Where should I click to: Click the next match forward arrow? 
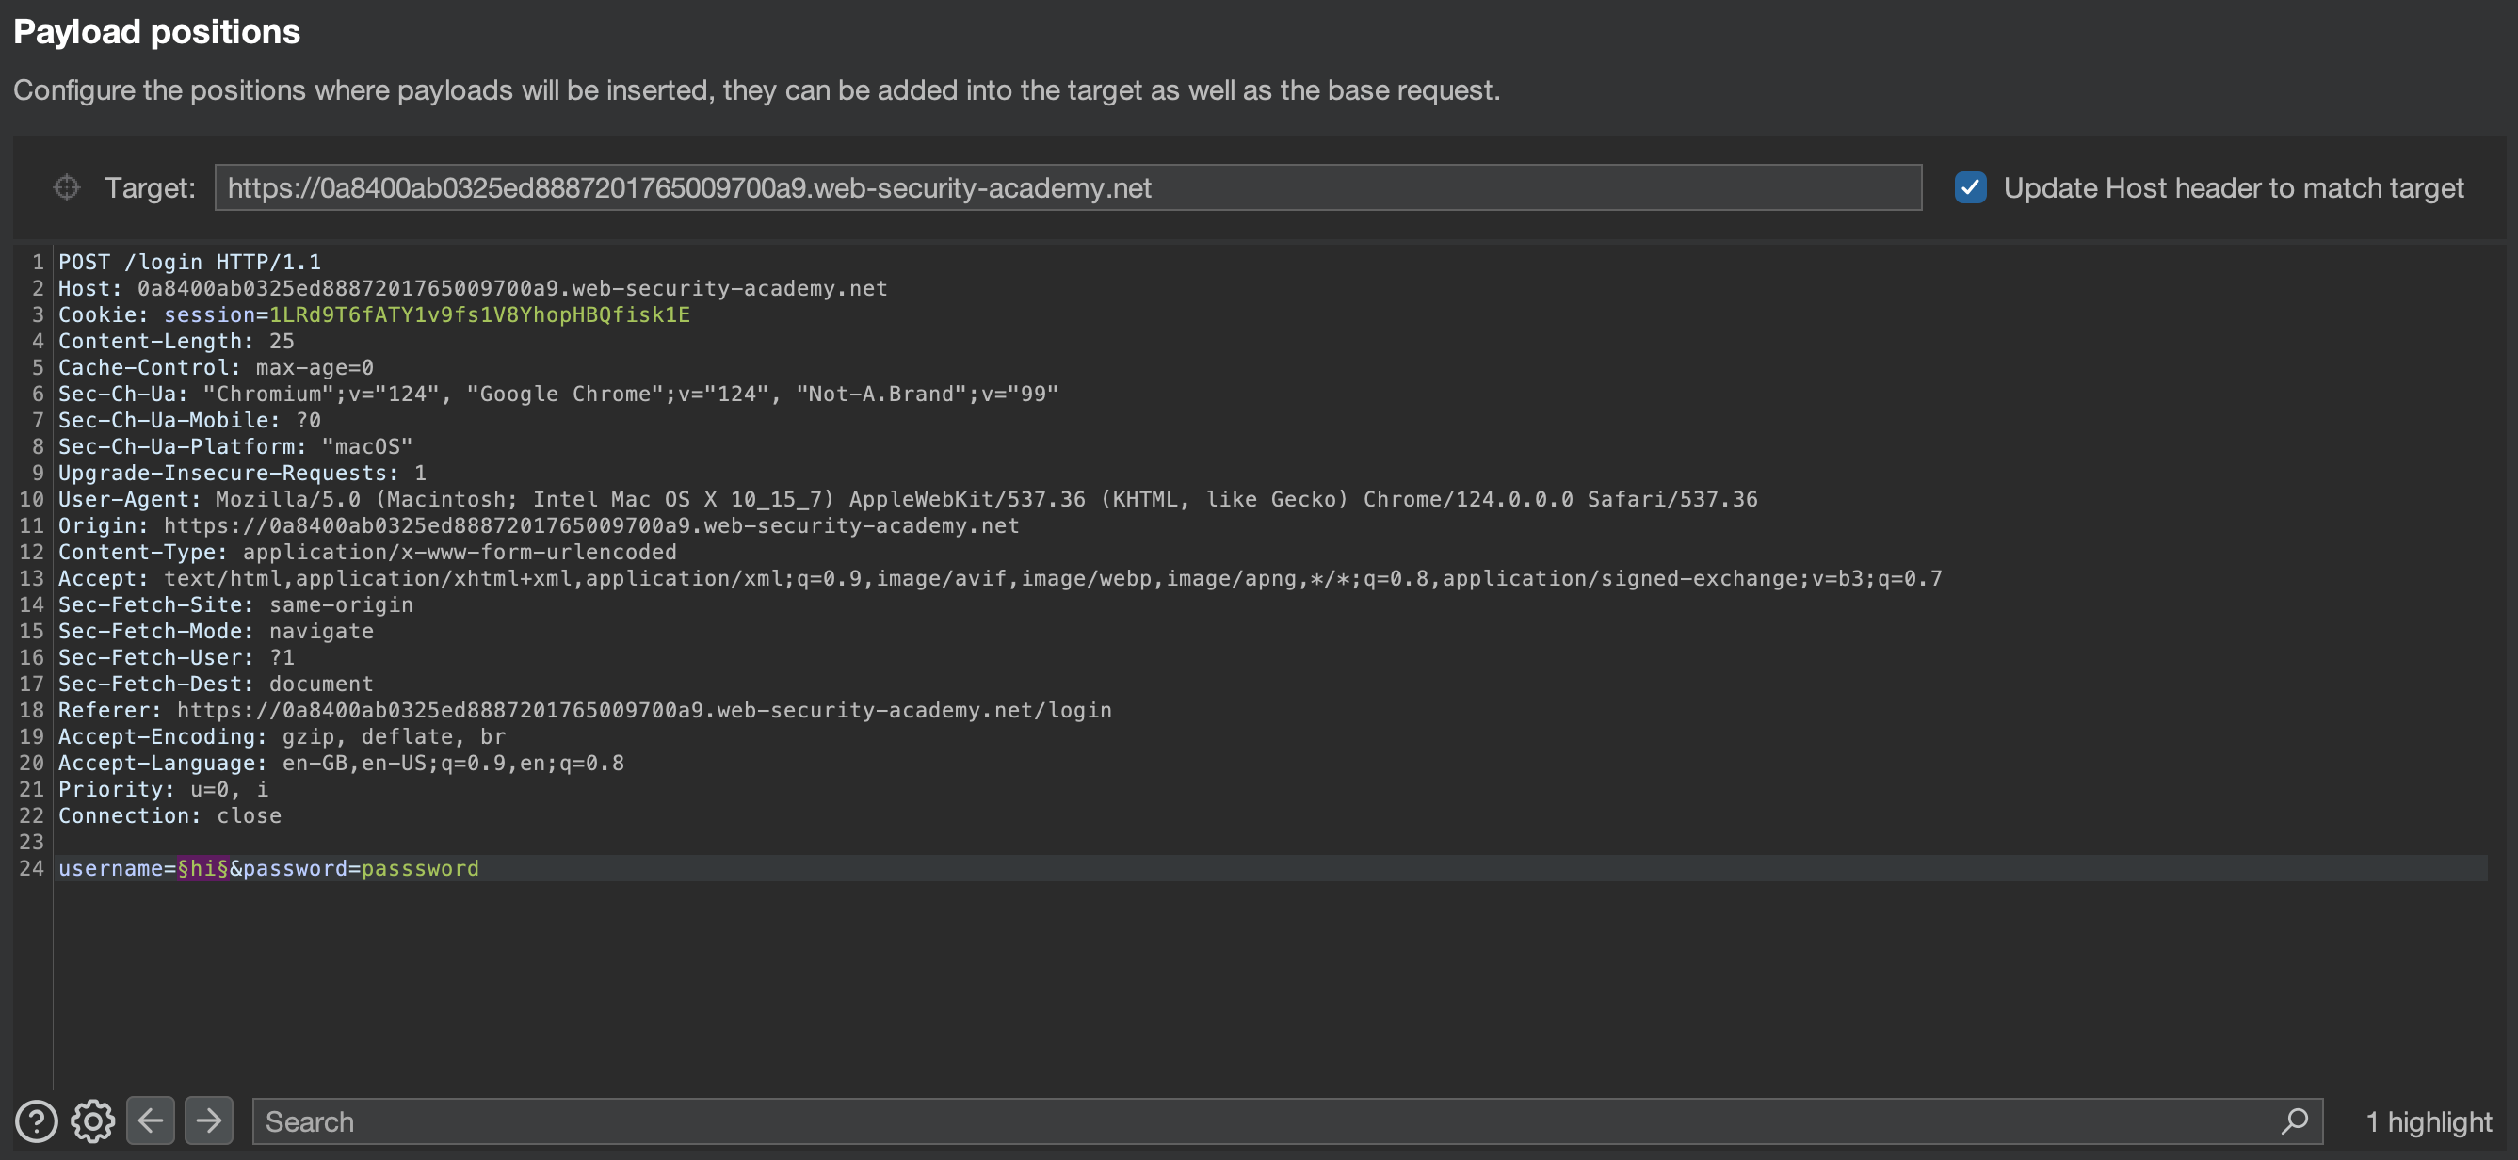tap(208, 1120)
